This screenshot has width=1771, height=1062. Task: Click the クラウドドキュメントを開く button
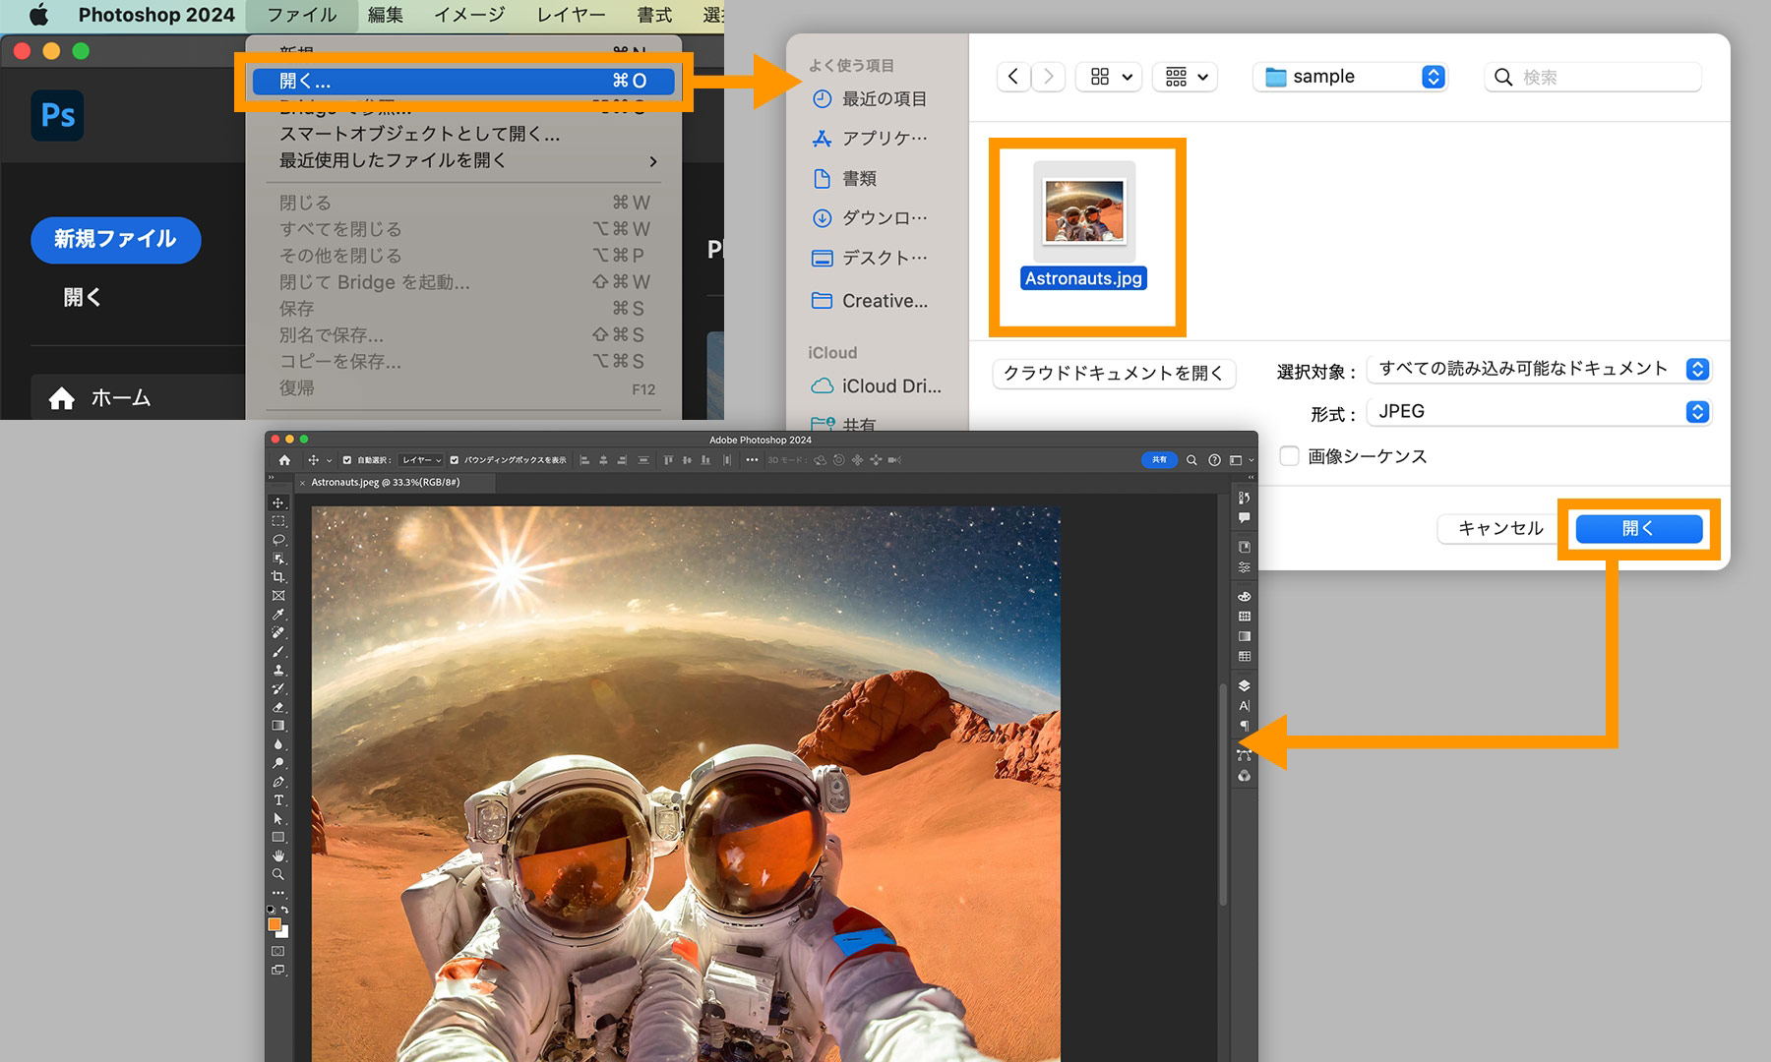click(x=1114, y=373)
